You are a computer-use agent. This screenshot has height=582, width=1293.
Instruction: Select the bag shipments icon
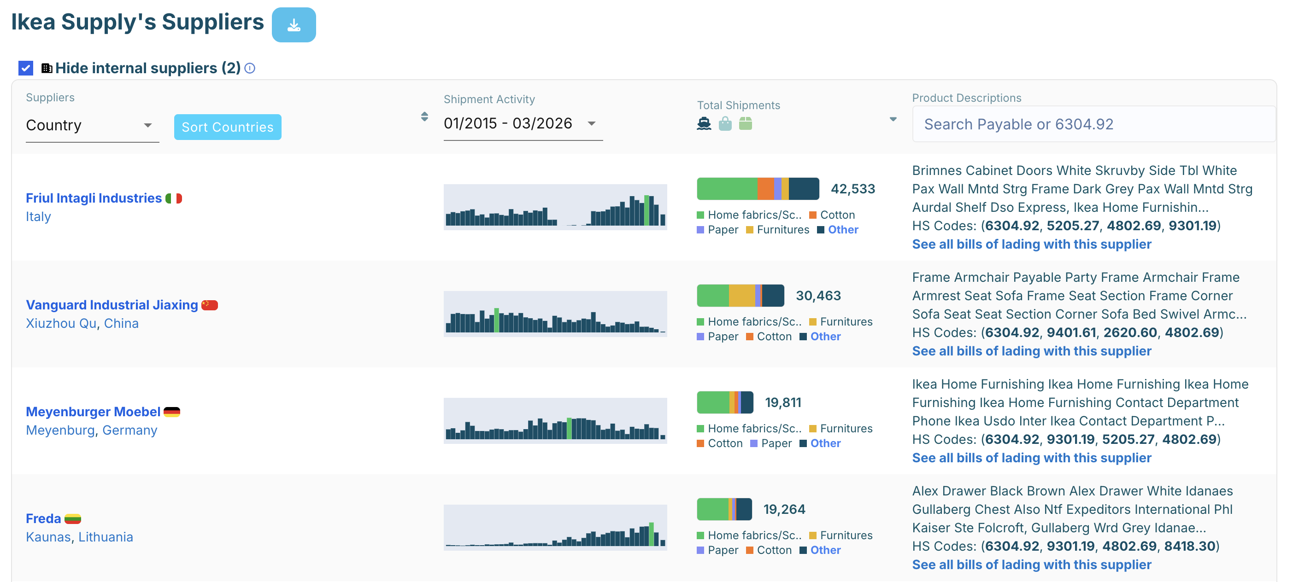point(725,123)
